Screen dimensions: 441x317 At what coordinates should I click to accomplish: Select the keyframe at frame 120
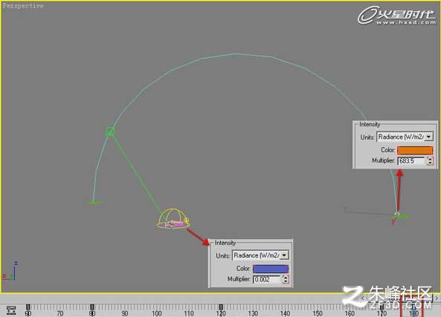(x=221, y=307)
